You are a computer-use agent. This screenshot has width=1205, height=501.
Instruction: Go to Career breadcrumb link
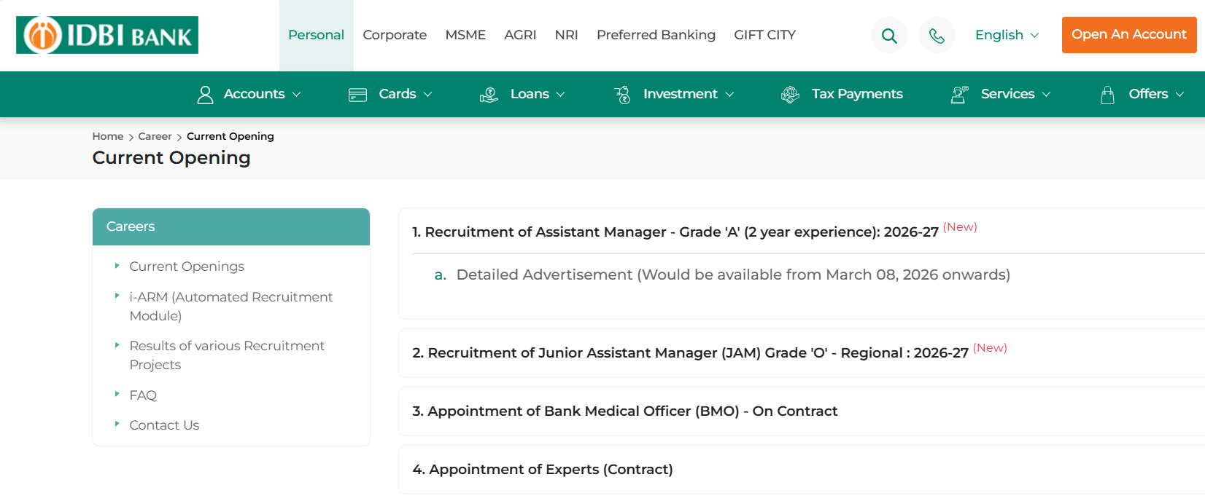pyautogui.click(x=155, y=136)
